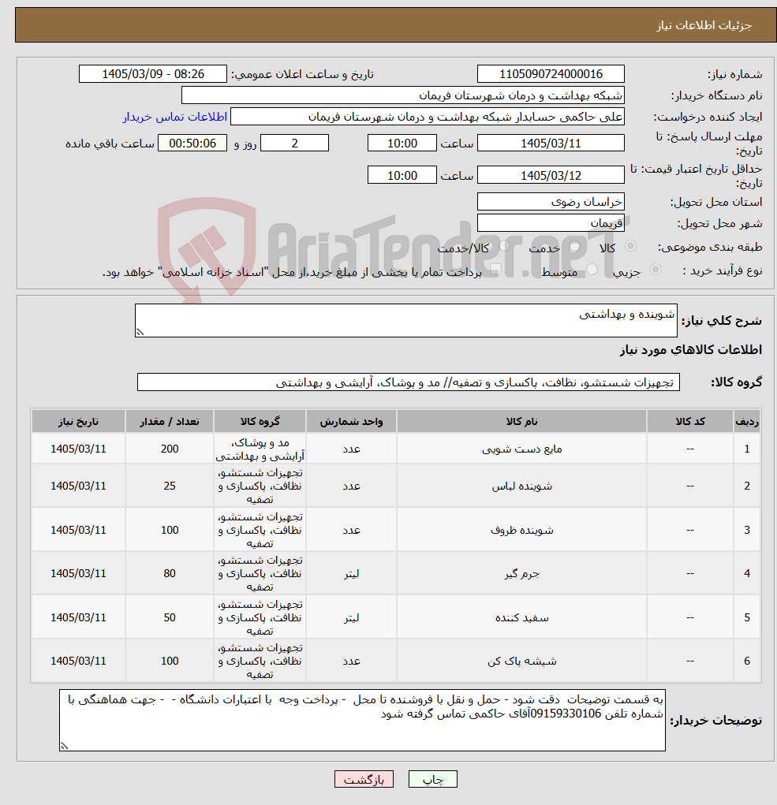Click the item name جرم گیر
777x805 pixels.
(521, 574)
